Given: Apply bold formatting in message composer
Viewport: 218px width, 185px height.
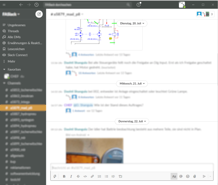Looking at the screenshot, I should 64,176.
